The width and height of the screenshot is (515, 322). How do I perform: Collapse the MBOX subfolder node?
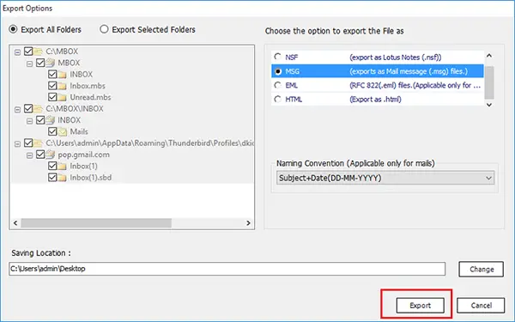29,64
